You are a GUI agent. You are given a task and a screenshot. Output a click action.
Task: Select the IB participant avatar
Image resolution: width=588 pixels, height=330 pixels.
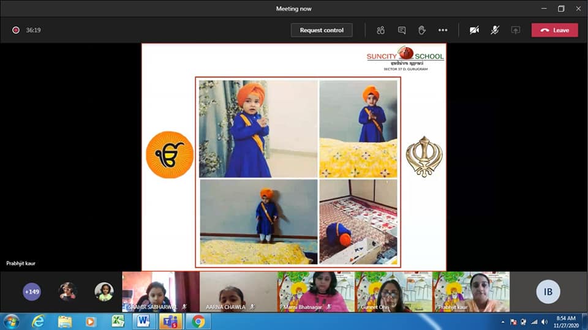(548, 292)
